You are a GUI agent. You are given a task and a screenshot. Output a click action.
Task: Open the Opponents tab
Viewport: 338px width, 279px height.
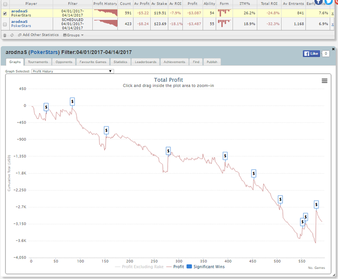[64, 62]
